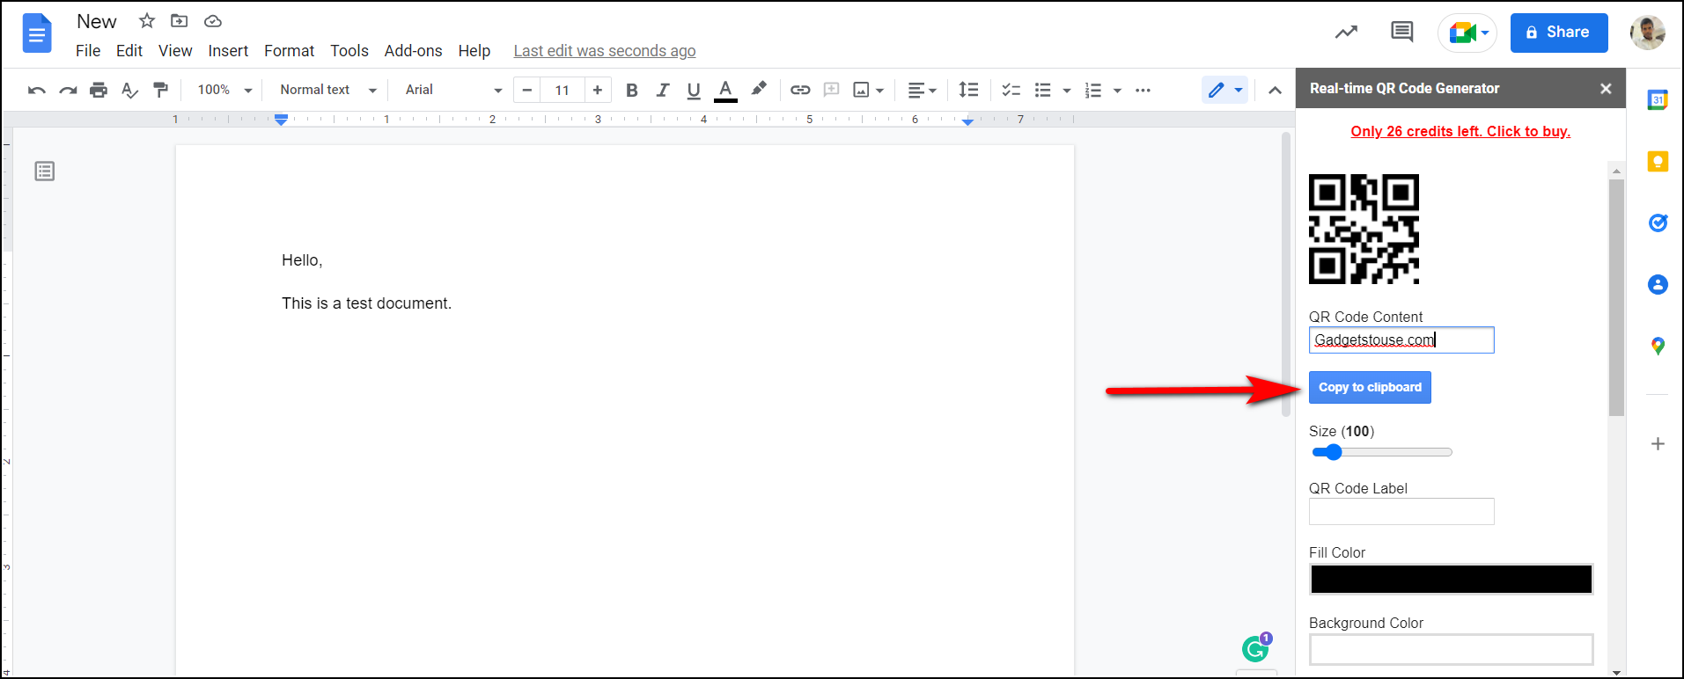1684x679 pixels.
Task: Toggle underline formatting
Action: 694,90
